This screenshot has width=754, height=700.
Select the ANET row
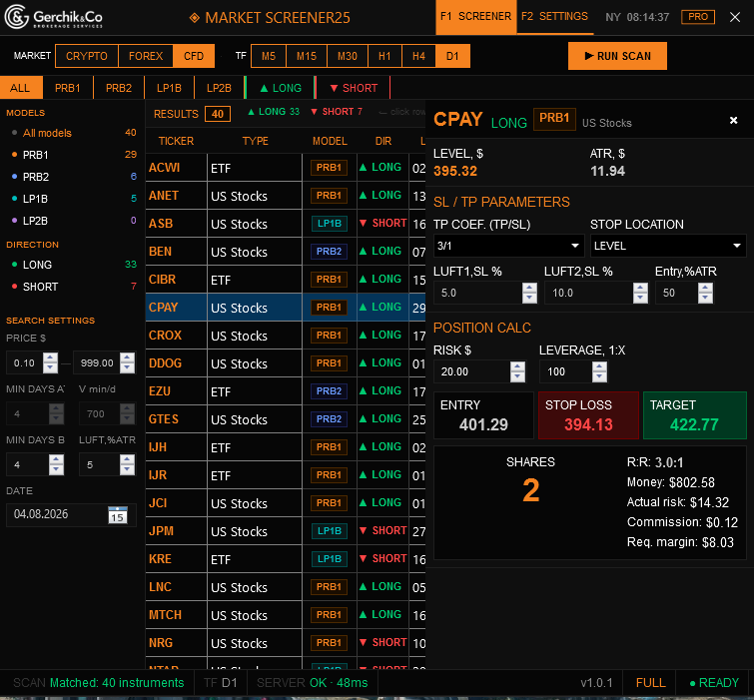[x=286, y=196]
